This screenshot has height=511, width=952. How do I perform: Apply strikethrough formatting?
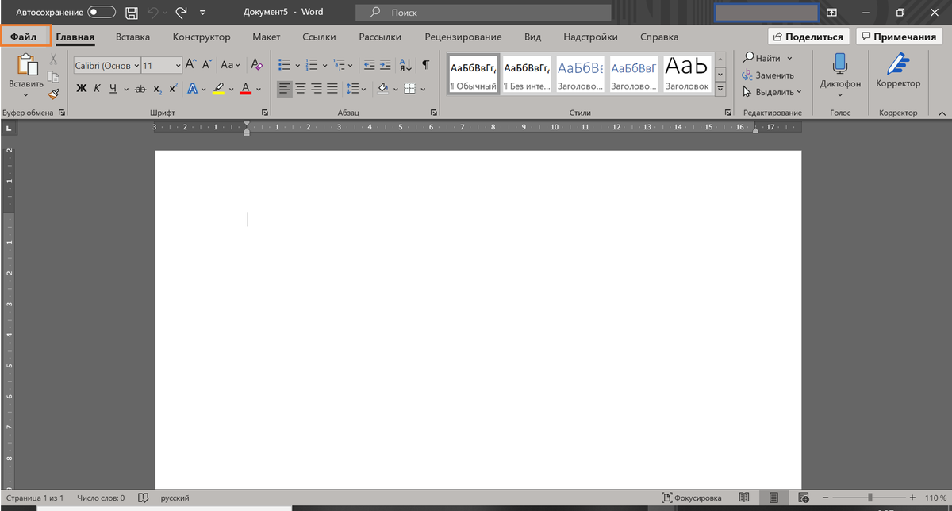pyautogui.click(x=140, y=89)
